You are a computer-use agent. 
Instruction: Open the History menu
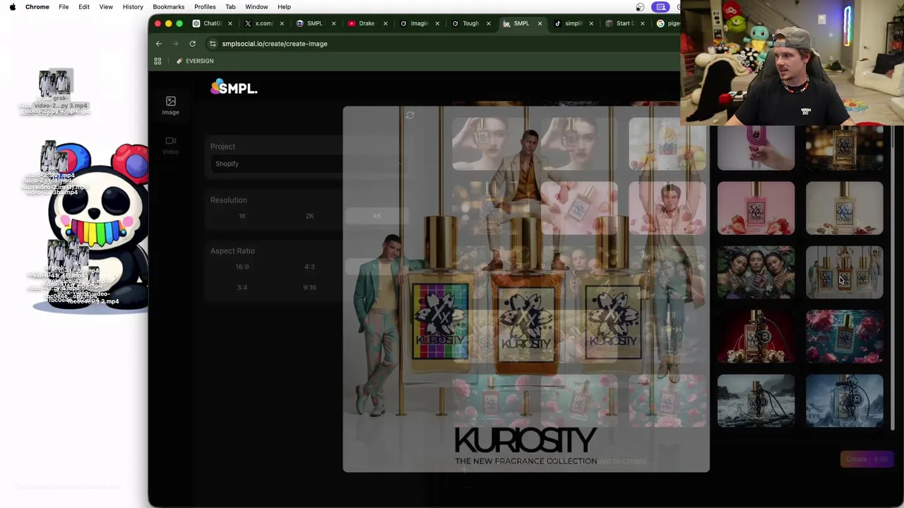pos(133,7)
